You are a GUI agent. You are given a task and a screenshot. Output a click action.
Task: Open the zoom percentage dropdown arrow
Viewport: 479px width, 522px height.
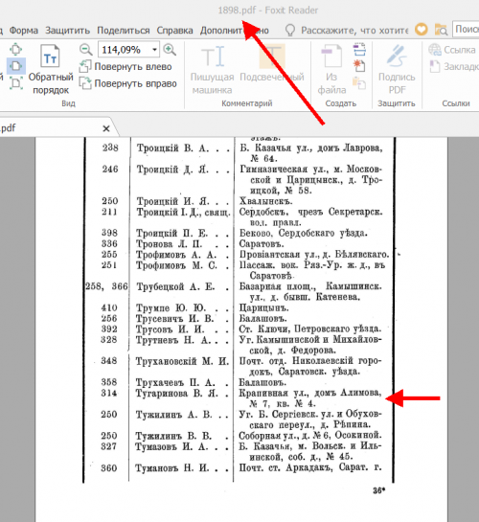[x=154, y=50]
